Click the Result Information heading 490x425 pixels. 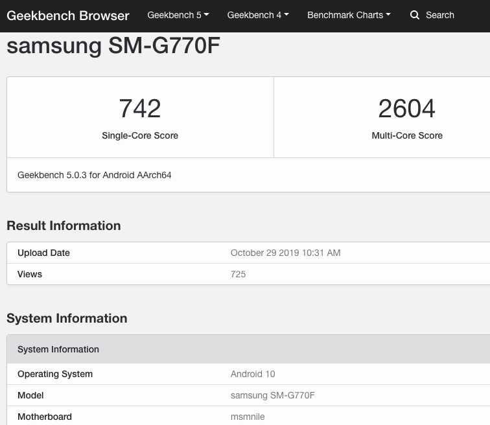coord(64,225)
